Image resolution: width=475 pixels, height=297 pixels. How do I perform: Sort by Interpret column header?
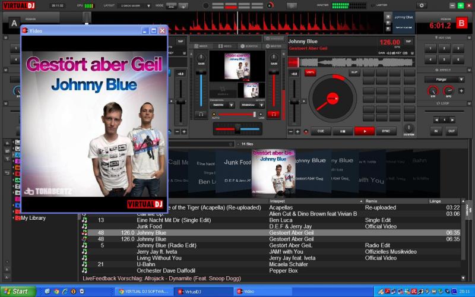click(x=316, y=201)
